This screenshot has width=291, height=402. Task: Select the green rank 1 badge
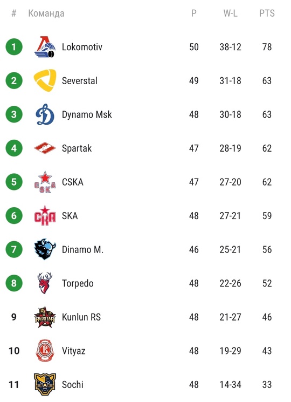[14, 47]
